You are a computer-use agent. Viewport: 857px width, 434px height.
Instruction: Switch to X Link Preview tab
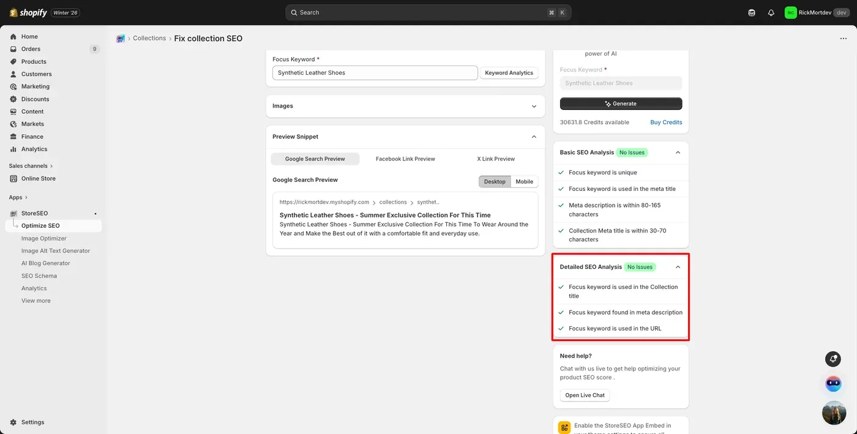point(496,159)
